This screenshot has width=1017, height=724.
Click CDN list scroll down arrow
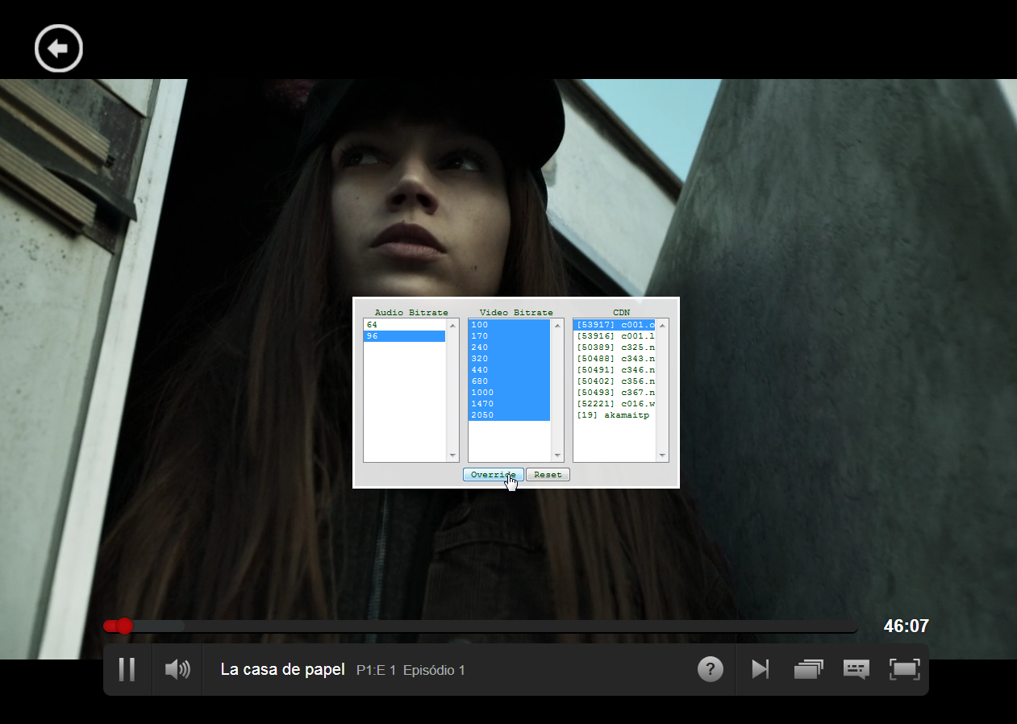coord(663,456)
